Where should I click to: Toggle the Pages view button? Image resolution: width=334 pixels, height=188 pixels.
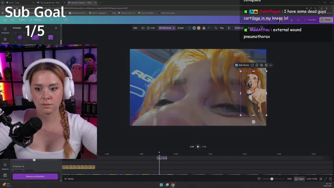pyautogui.click(x=299, y=179)
